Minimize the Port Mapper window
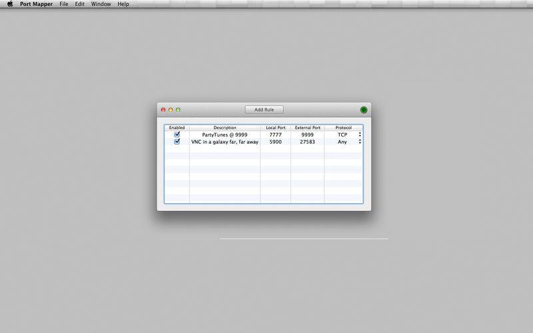Screen dimensions: 533x333 [171, 110]
